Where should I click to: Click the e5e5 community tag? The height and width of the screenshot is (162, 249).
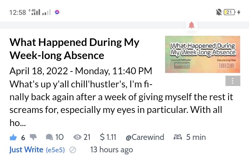click(x=55, y=150)
